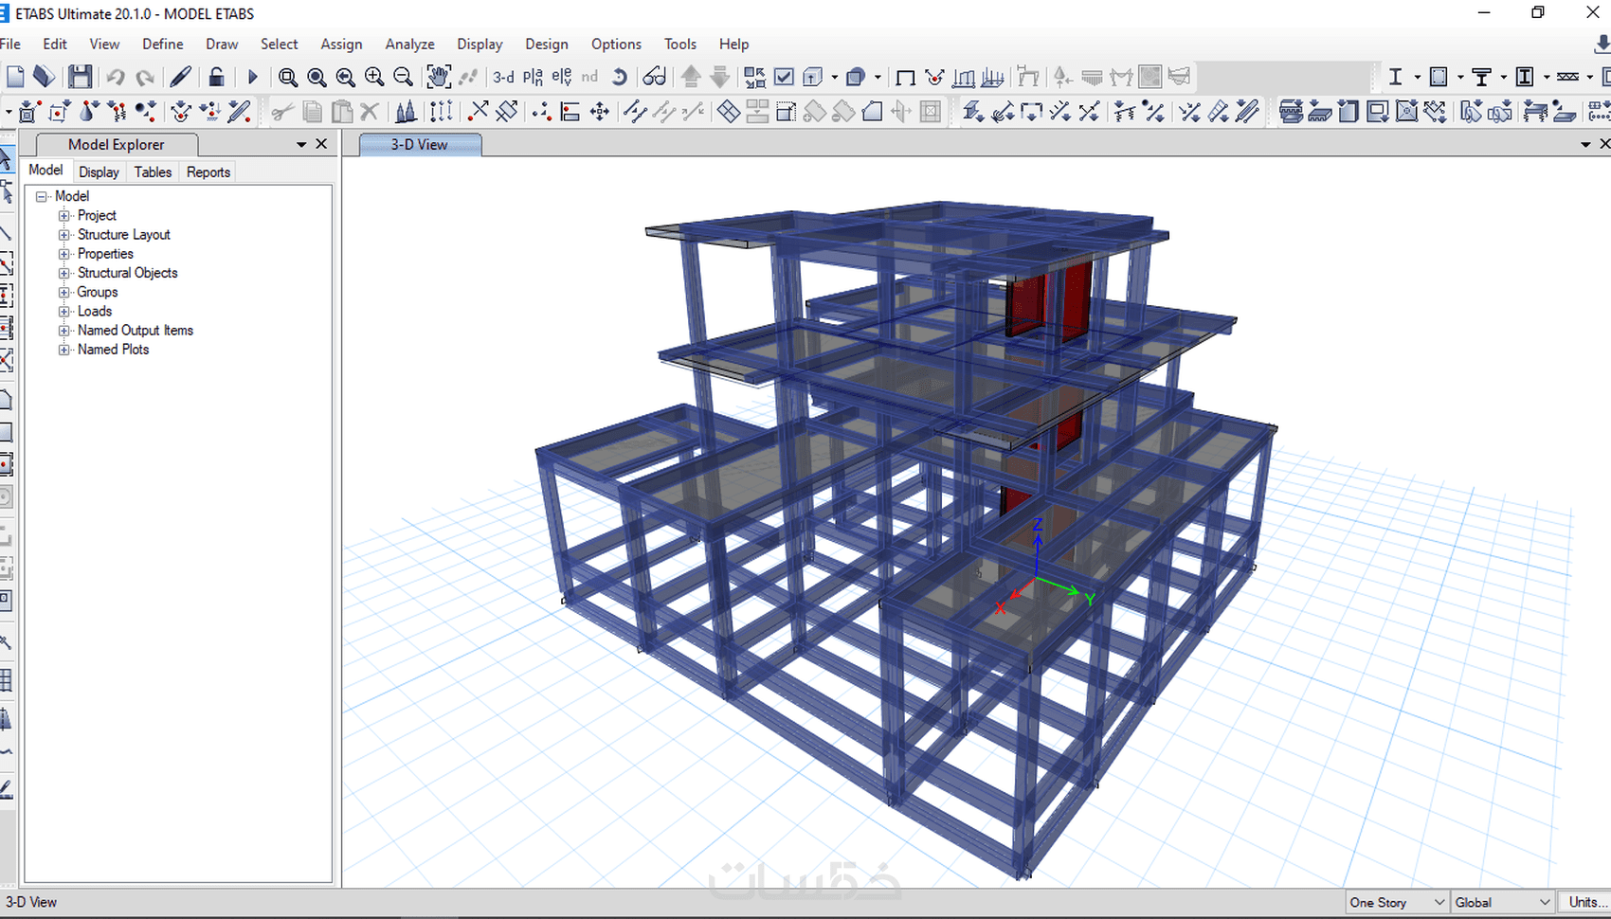Select the 3-D View tab

coord(420,144)
